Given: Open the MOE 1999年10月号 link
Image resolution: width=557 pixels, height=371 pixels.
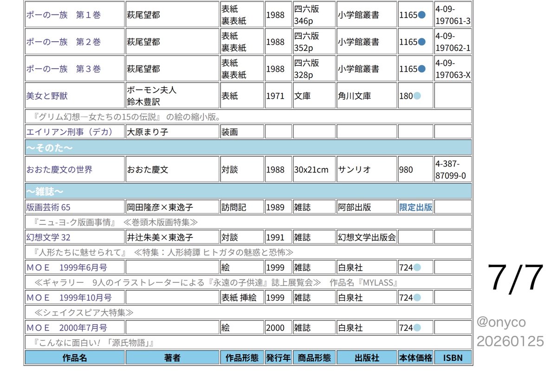Looking at the screenshot, I should (69, 297).
